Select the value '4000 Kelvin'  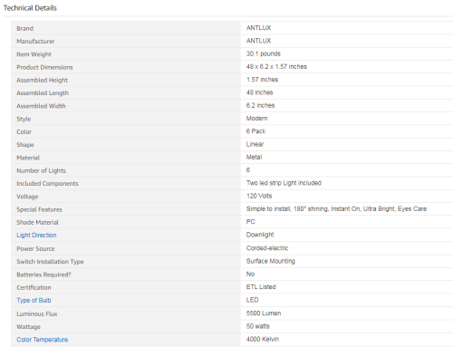(x=263, y=339)
